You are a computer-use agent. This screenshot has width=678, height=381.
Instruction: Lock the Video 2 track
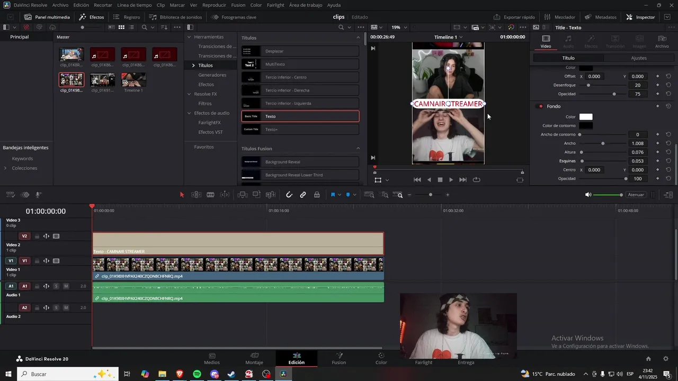click(37, 237)
